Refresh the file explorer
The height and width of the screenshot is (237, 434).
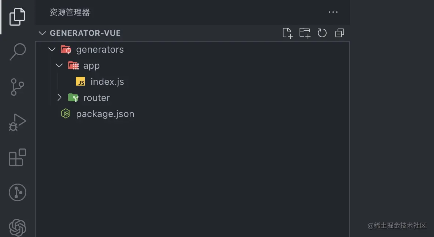point(322,33)
